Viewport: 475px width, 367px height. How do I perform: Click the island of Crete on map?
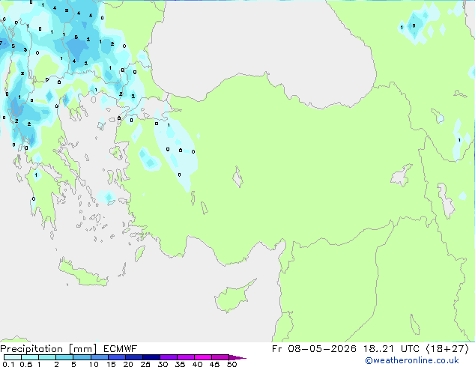point(82,274)
